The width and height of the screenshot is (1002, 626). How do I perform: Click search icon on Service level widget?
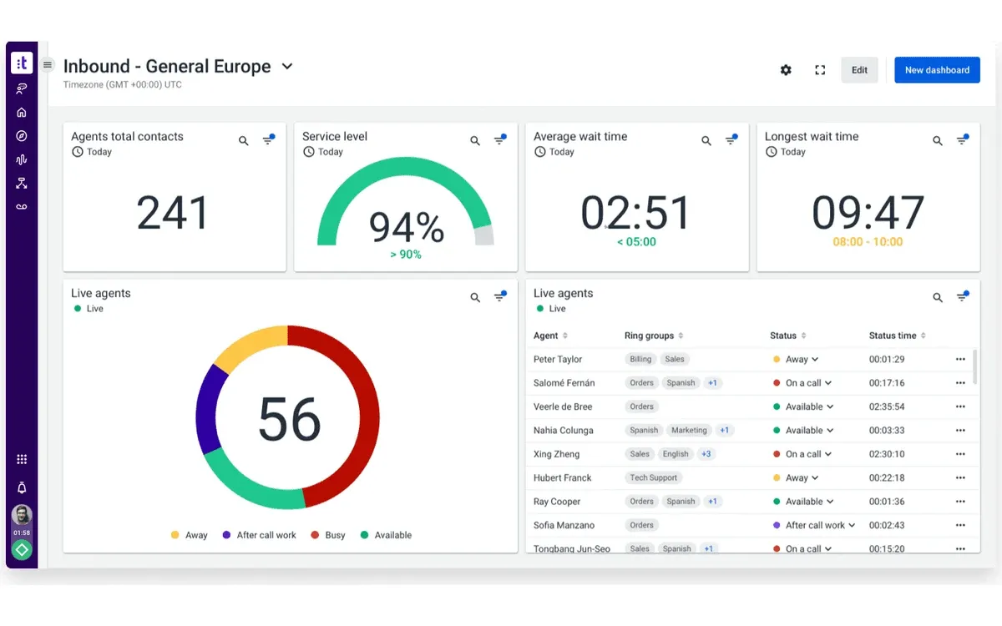(475, 141)
